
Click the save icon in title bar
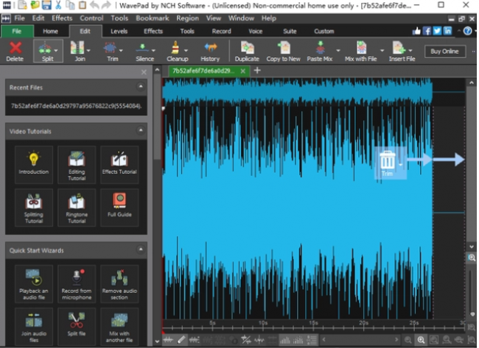click(x=46, y=5)
